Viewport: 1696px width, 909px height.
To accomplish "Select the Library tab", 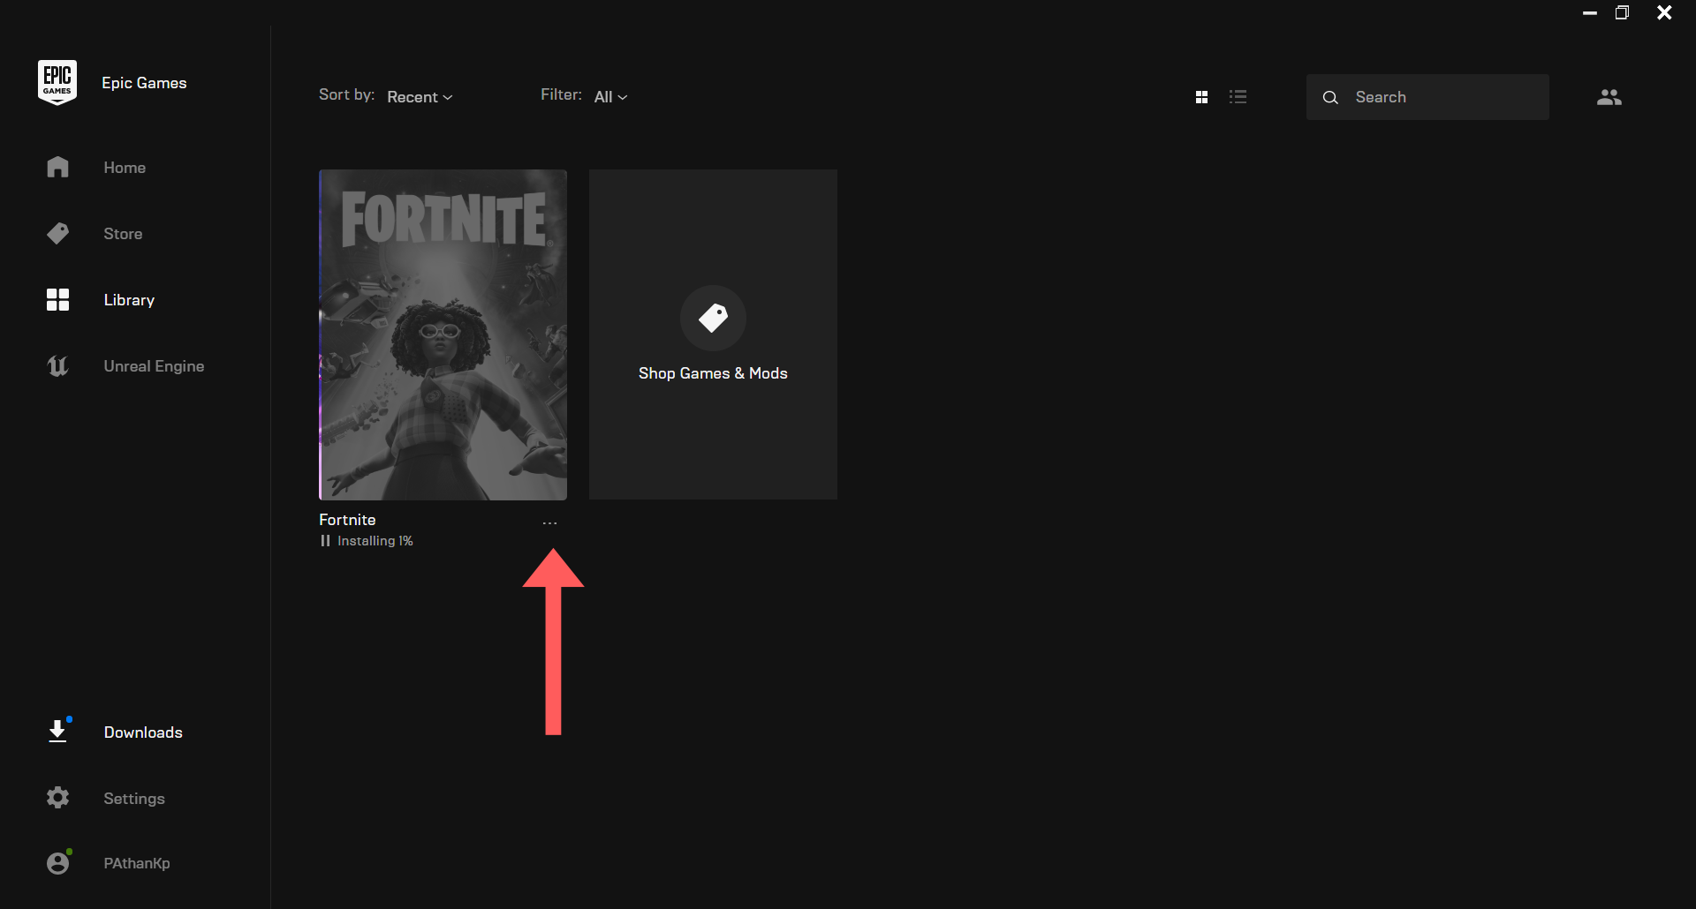I will pos(128,299).
